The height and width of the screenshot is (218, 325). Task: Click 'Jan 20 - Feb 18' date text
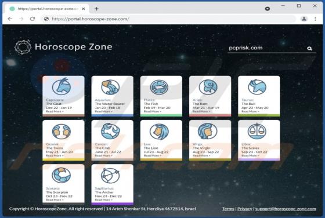pos(107,108)
